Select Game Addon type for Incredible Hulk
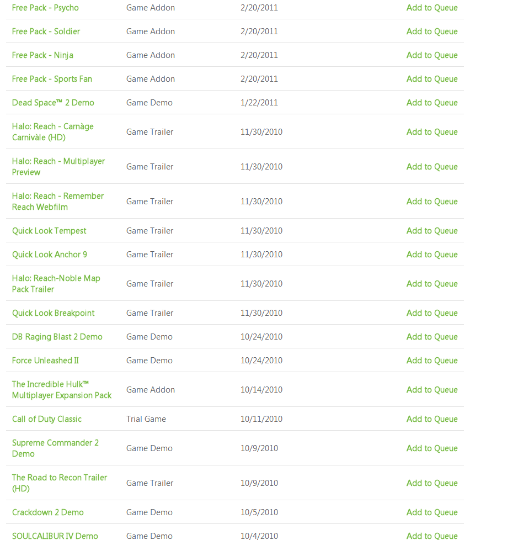This screenshot has height=540, width=523. 151,390
